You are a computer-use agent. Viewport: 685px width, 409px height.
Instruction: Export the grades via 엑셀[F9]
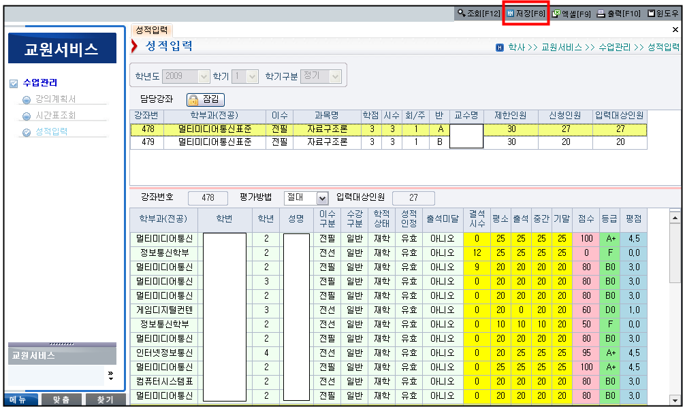pyautogui.click(x=571, y=14)
